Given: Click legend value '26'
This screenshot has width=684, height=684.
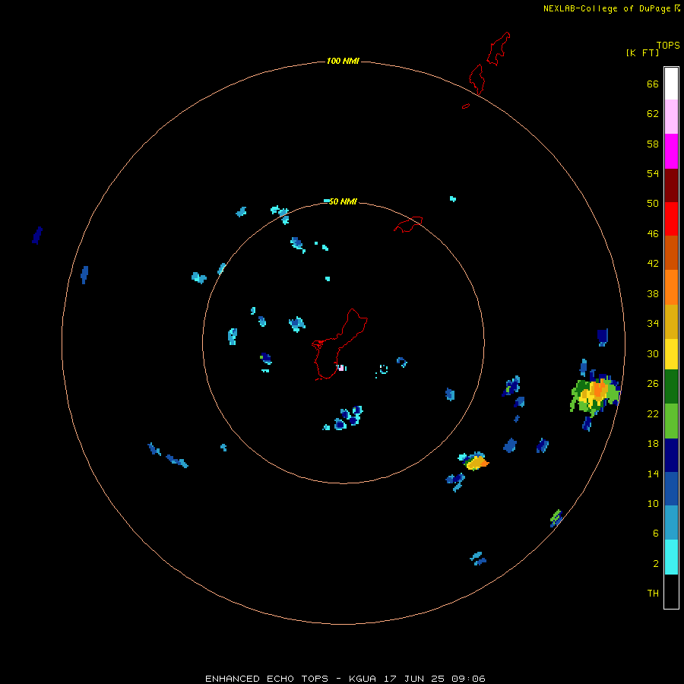Looking at the screenshot, I should [x=653, y=384].
